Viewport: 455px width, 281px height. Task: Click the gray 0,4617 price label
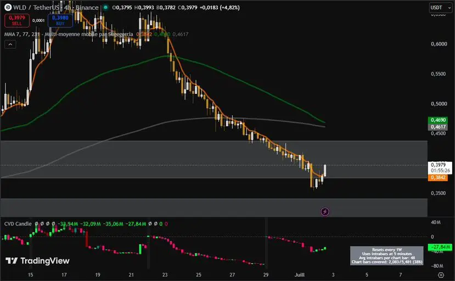(438, 127)
